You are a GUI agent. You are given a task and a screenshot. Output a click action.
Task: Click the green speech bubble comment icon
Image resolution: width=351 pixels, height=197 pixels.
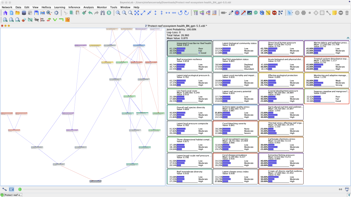(x=256, y=13)
